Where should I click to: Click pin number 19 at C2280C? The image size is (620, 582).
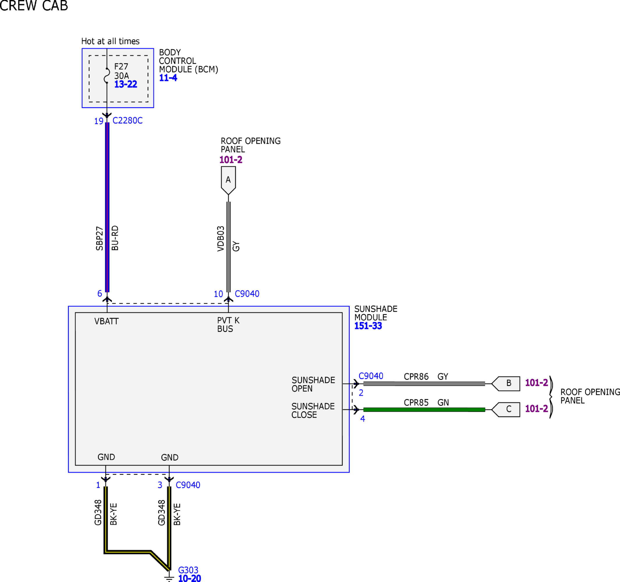[x=99, y=121]
